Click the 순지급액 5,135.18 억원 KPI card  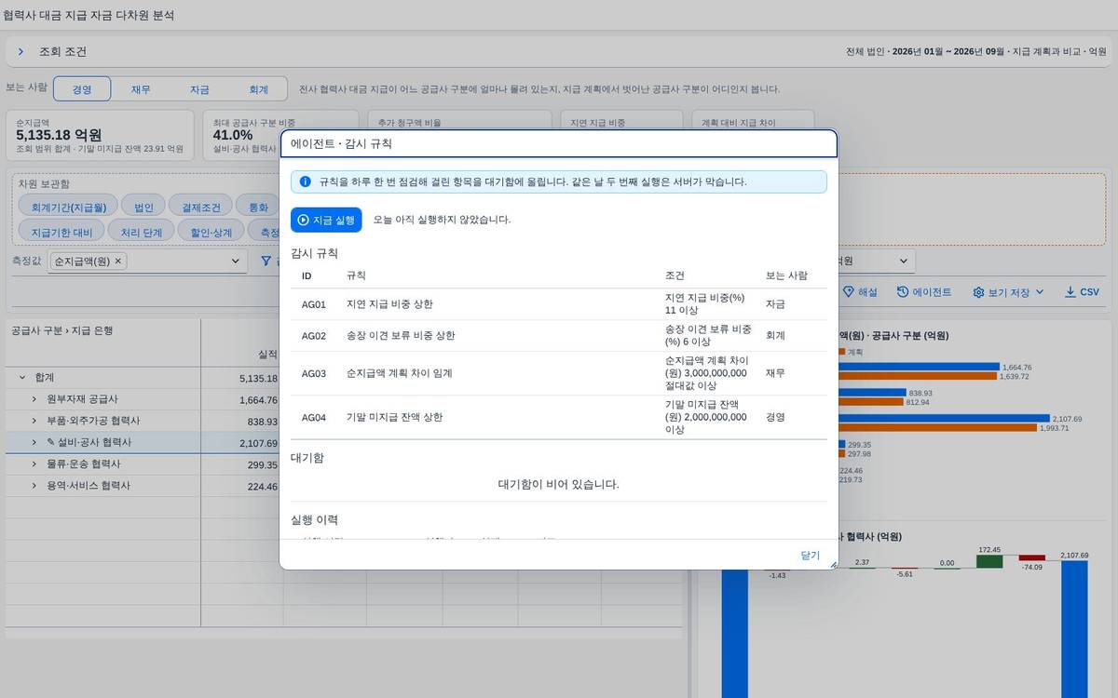pyautogui.click(x=101, y=135)
